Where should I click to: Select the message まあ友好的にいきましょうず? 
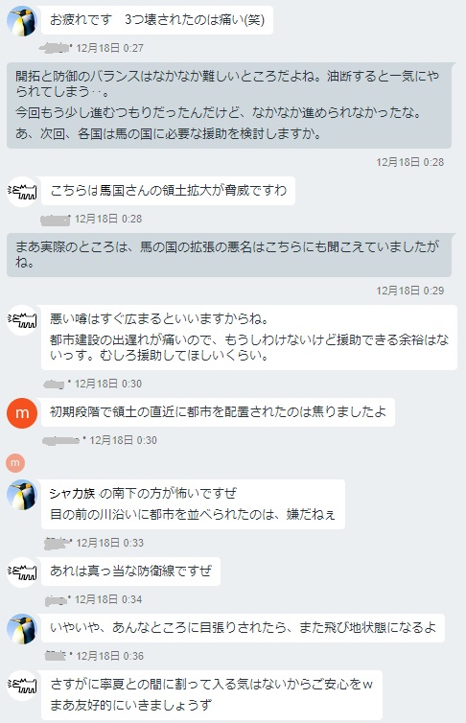tap(131, 706)
